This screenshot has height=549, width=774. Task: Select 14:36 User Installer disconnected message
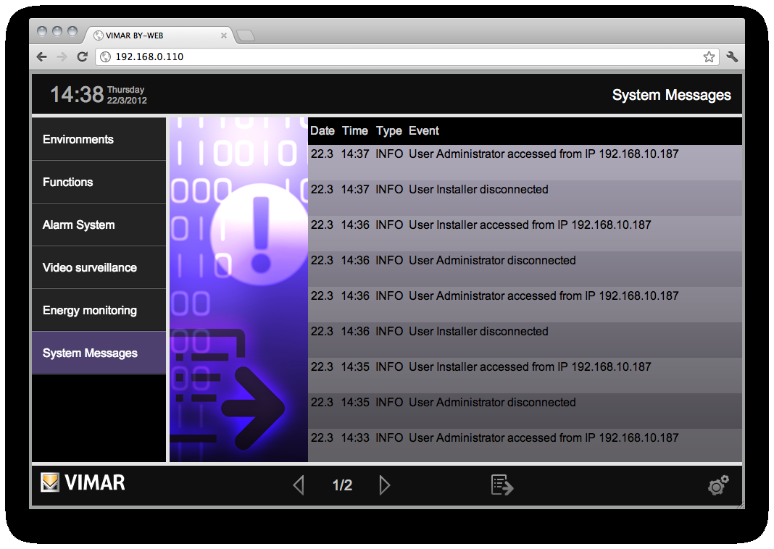pyautogui.click(x=525, y=340)
